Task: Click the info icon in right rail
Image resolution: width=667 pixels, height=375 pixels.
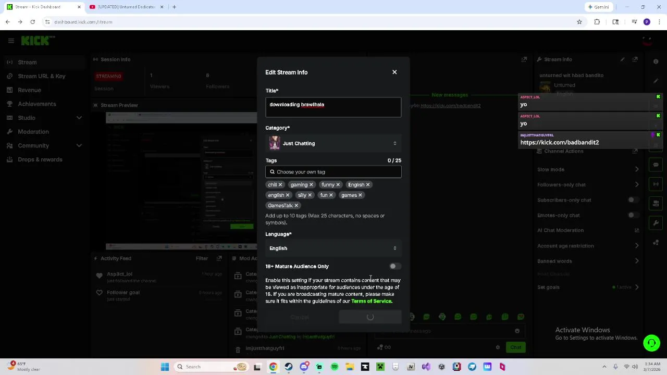Action: pos(656,61)
